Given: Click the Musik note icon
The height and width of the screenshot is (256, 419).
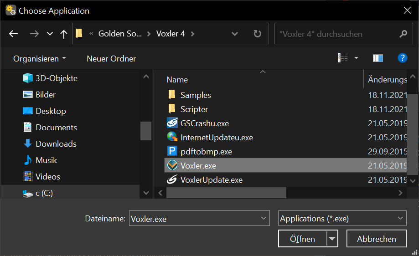Looking at the screenshot, I should tap(27, 160).
